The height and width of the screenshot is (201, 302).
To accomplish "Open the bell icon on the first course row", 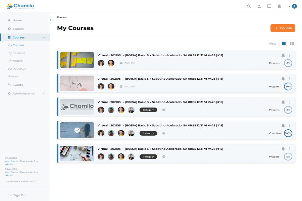I will point(283,55).
